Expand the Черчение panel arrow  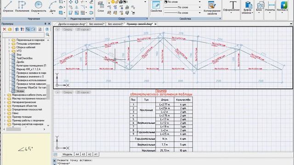(65, 19)
